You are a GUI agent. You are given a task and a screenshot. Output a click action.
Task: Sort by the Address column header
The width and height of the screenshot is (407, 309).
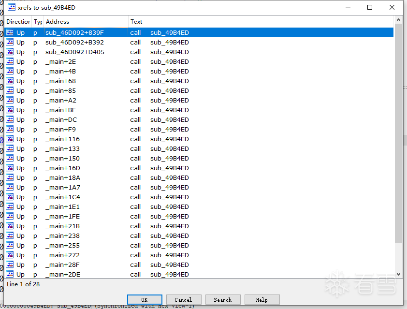86,22
